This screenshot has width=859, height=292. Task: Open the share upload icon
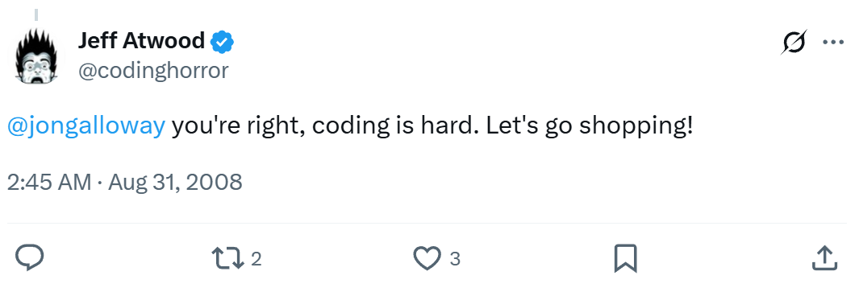(824, 258)
